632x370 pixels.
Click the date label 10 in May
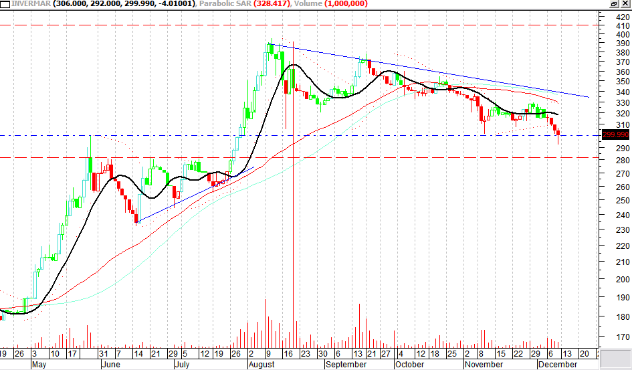(55, 354)
